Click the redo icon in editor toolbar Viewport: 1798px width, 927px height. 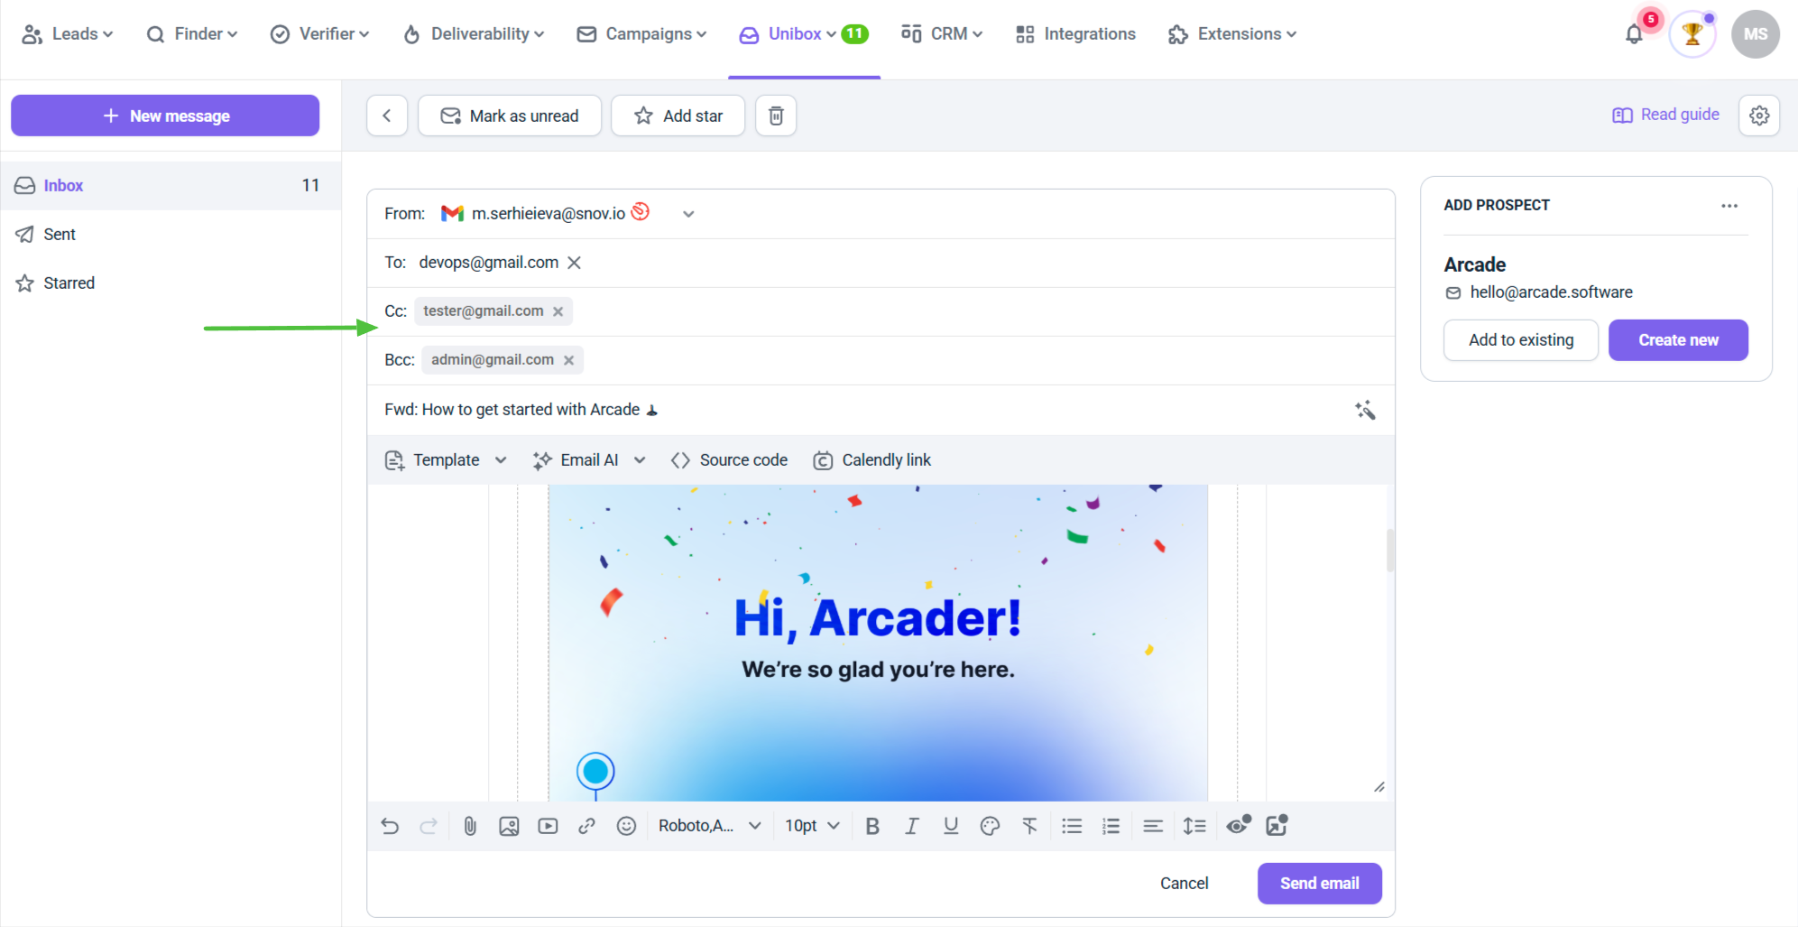(x=429, y=826)
